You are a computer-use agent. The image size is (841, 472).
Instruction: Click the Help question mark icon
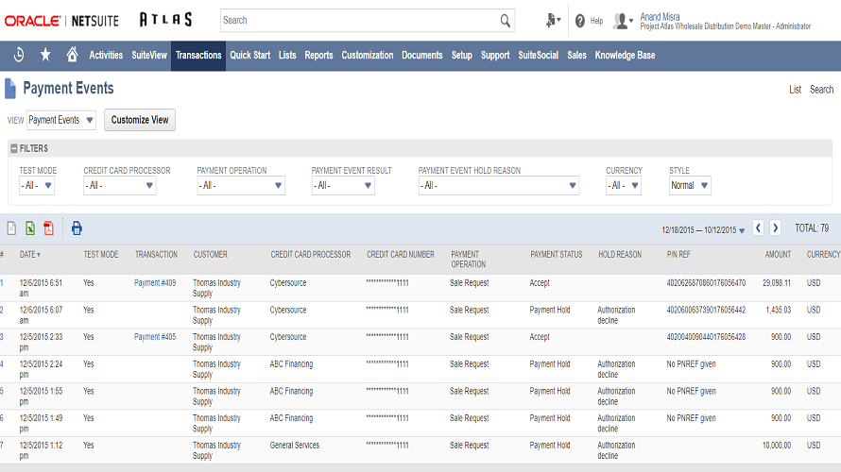[580, 21]
